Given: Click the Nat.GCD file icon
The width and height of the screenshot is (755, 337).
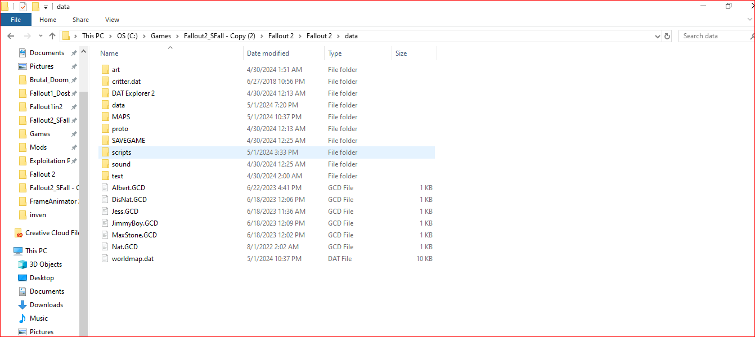Looking at the screenshot, I should (x=105, y=247).
